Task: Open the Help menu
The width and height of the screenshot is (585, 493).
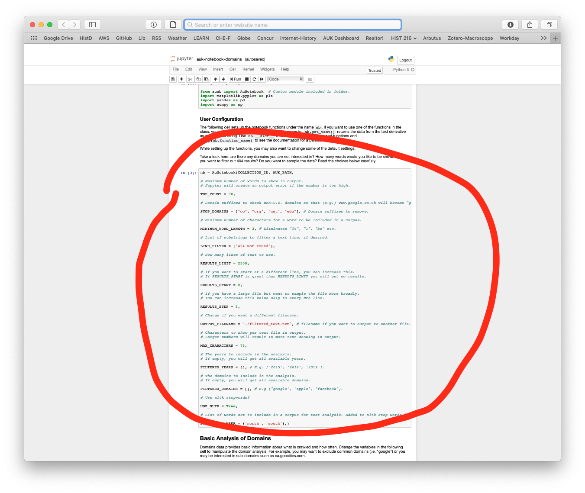Action: pyautogui.click(x=285, y=69)
